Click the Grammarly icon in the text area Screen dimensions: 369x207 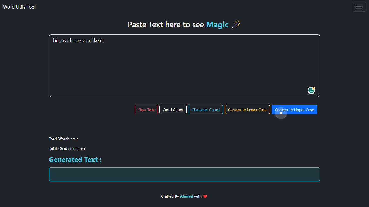click(311, 90)
